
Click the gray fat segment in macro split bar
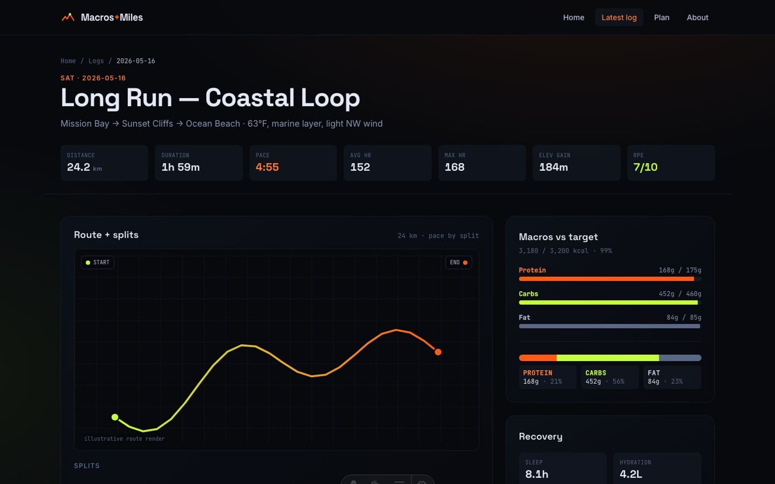pyautogui.click(x=680, y=358)
